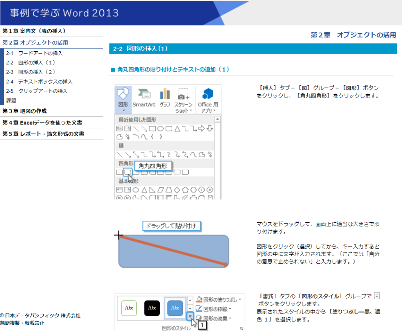Screen dimensions: 402x331
Task: Go to 2-5 クリップアートの挿入
Action: coord(37,91)
